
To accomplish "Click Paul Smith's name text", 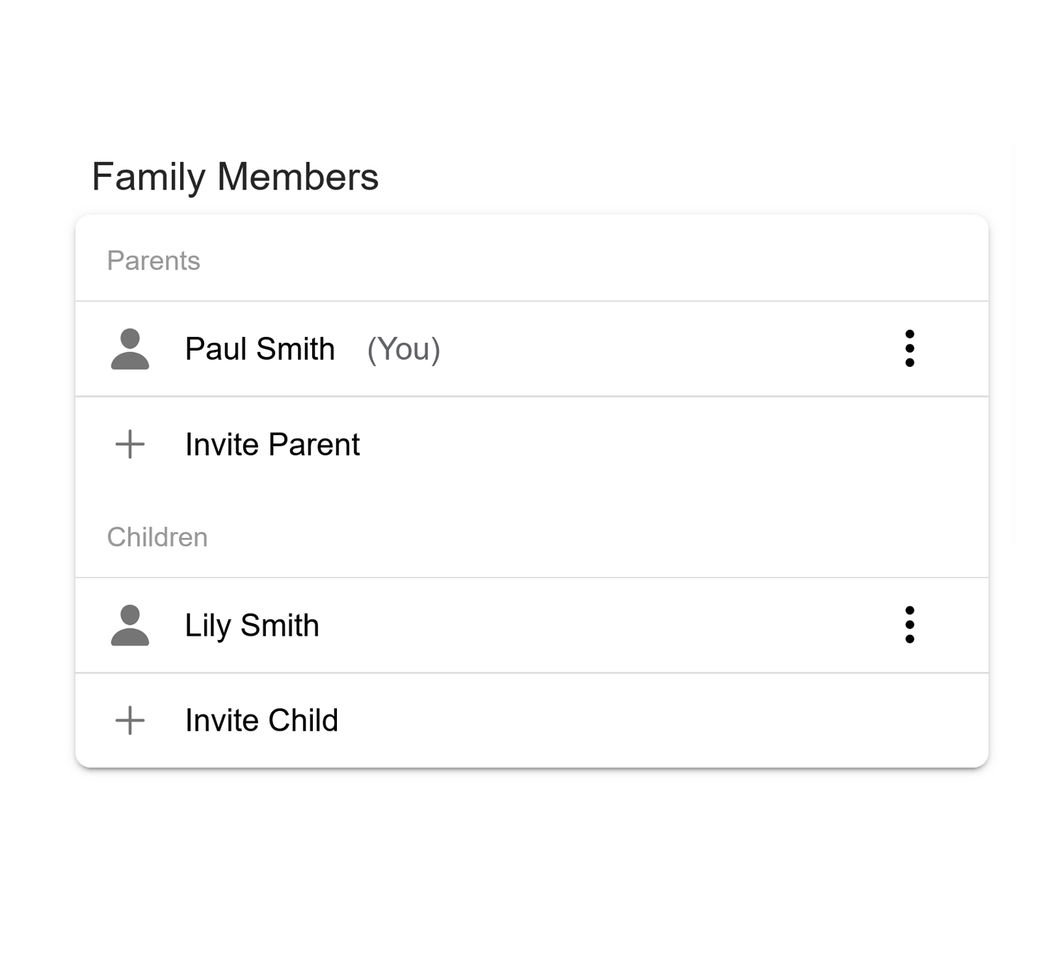I will pos(260,348).
